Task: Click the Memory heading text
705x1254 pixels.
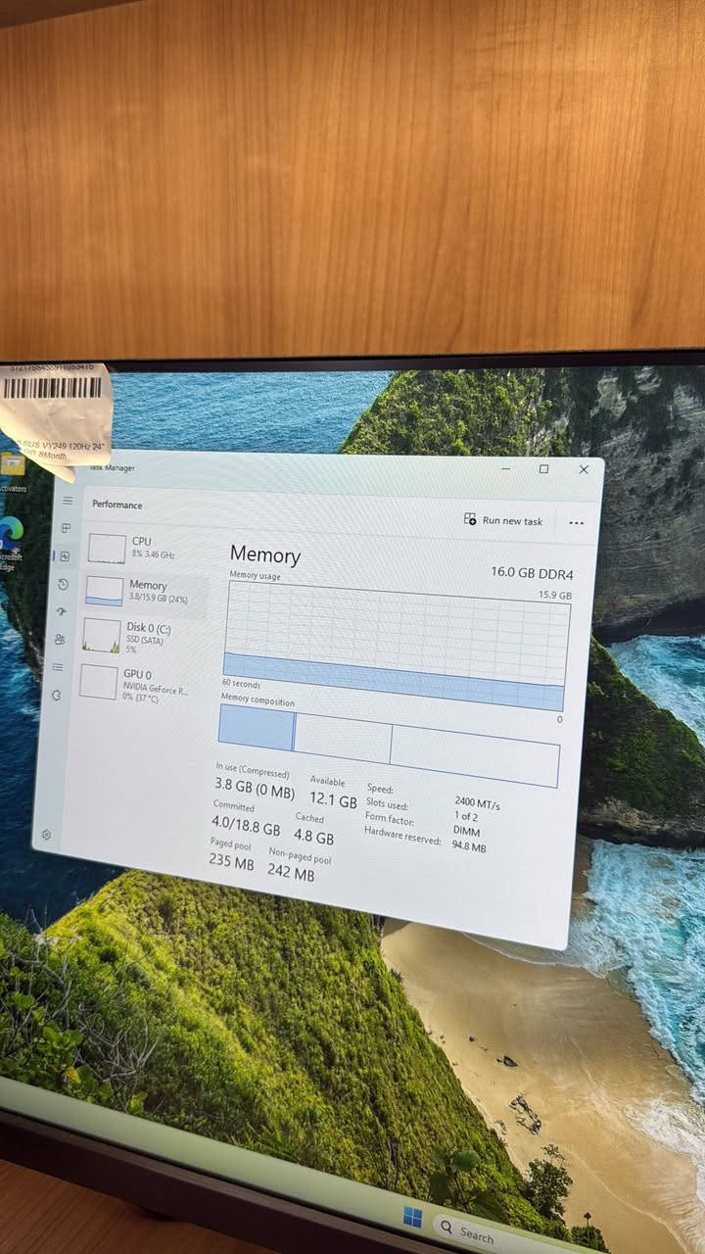Action: point(265,555)
